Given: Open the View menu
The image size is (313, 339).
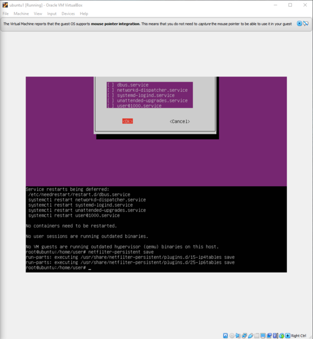Looking at the screenshot, I should point(38,14).
